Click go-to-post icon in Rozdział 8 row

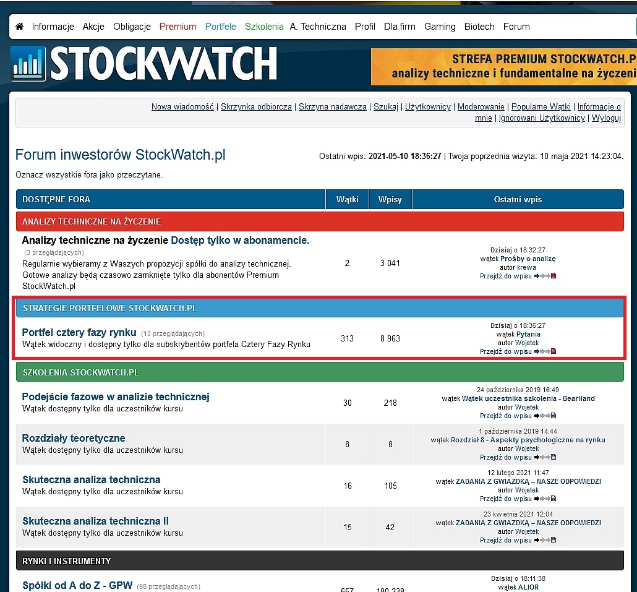[x=545, y=457]
